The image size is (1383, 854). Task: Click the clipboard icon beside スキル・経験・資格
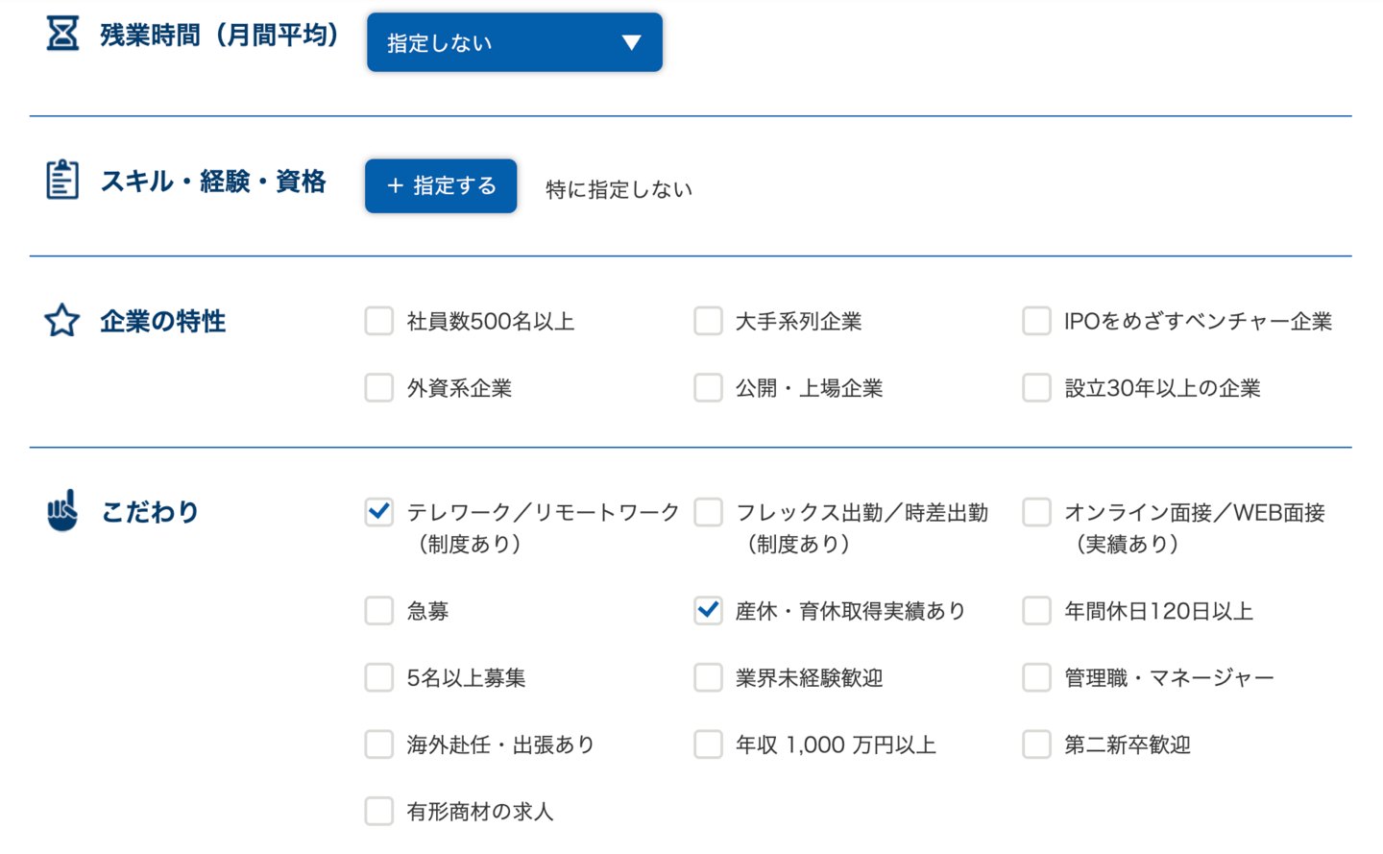click(x=62, y=179)
